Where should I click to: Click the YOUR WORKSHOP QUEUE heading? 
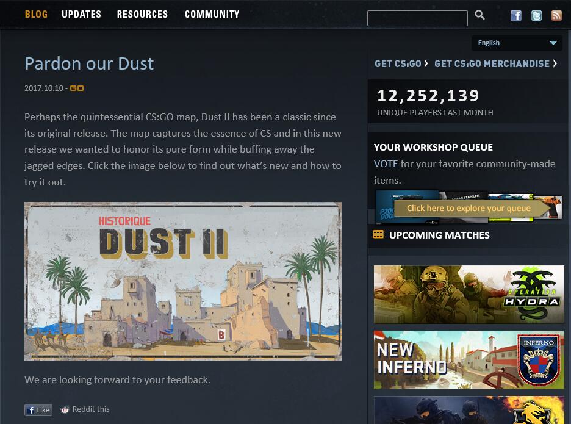(x=433, y=147)
